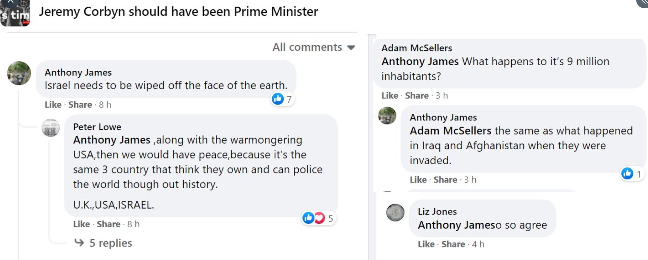
Task: Share Liz Jones's comment
Action: click(453, 244)
